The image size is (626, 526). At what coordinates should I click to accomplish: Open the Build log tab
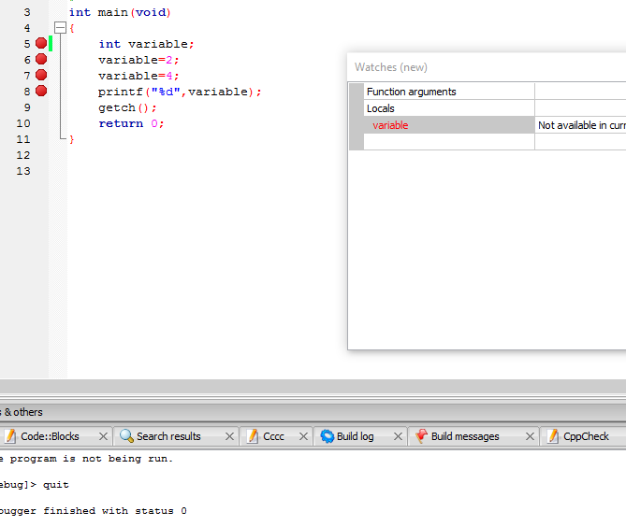click(355, 436)
